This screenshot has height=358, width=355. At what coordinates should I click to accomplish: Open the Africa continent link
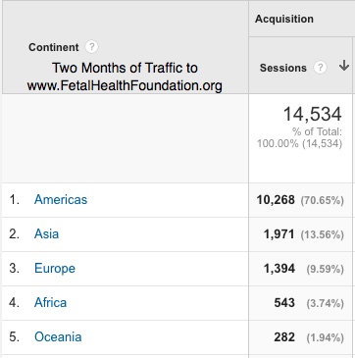pyautogui.click(x=50, y=303)
